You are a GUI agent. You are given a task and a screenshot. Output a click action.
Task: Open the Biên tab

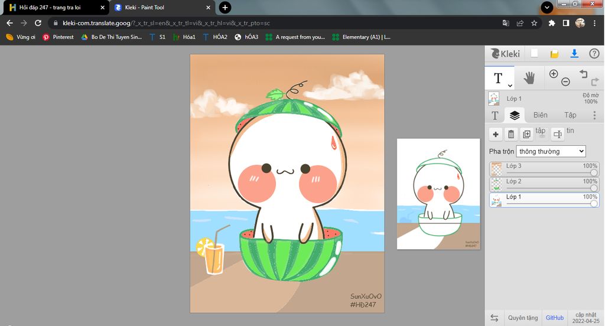(x=540, y=115)
